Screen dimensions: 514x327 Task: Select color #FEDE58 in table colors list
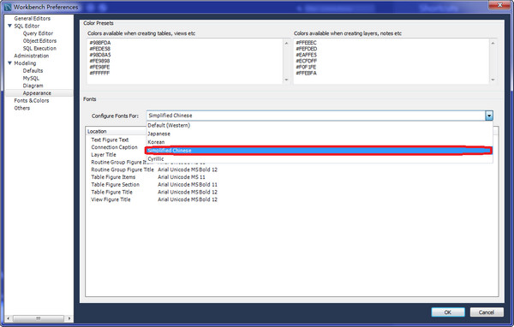coord(100,49)
